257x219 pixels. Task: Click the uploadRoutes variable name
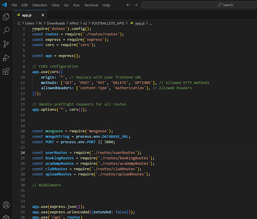tap(58, 174)
